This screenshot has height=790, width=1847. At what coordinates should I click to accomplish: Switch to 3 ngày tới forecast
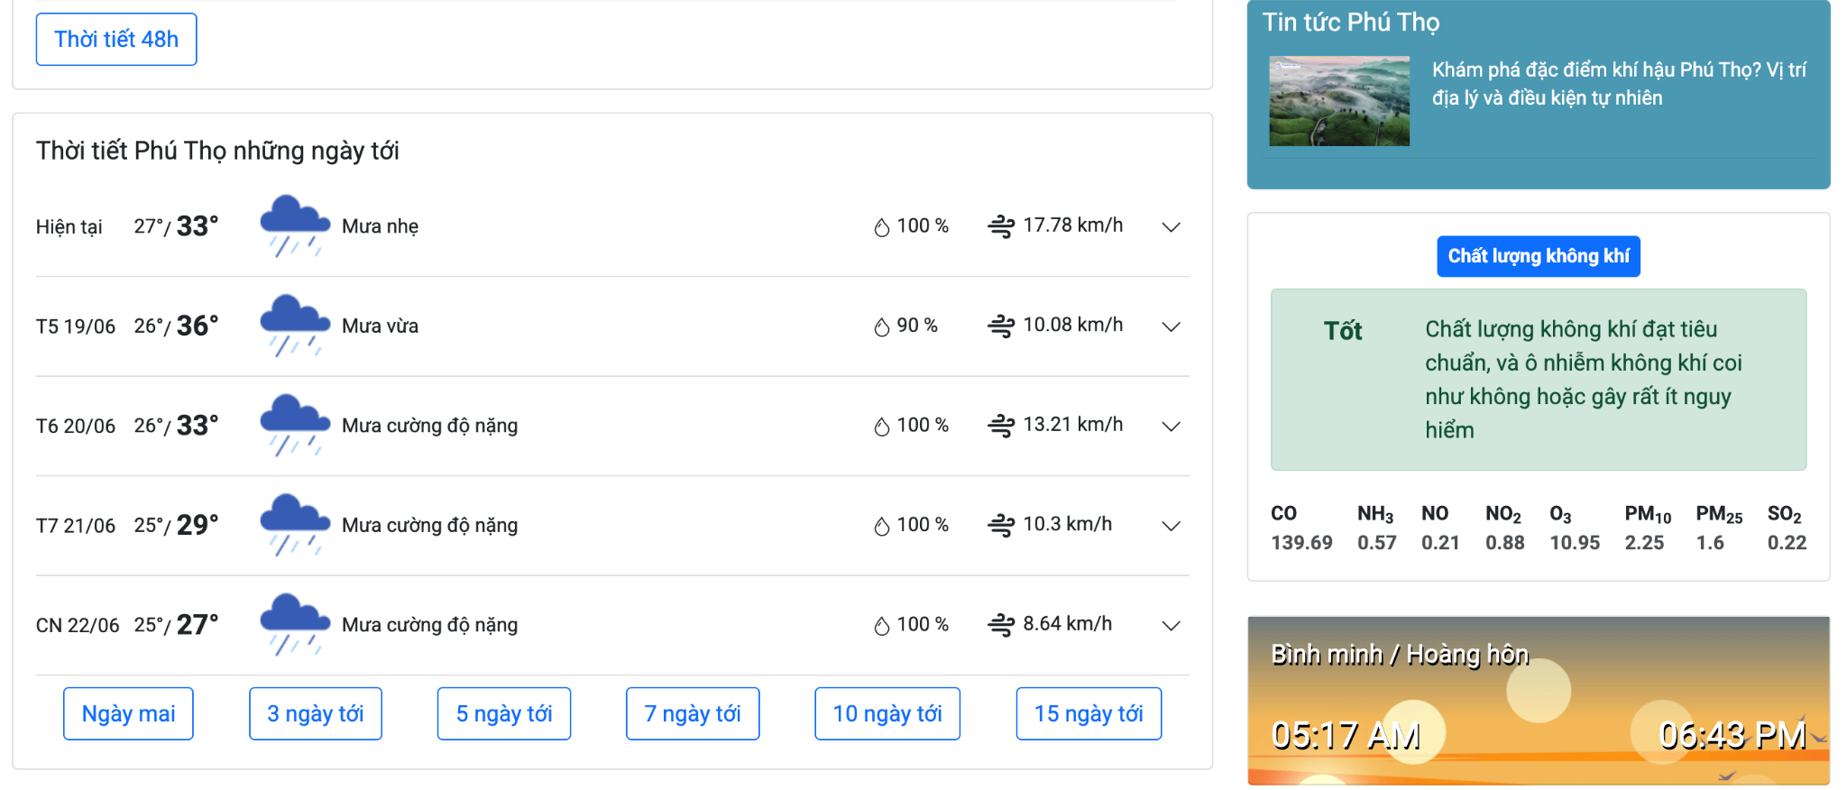coord(315,713)
